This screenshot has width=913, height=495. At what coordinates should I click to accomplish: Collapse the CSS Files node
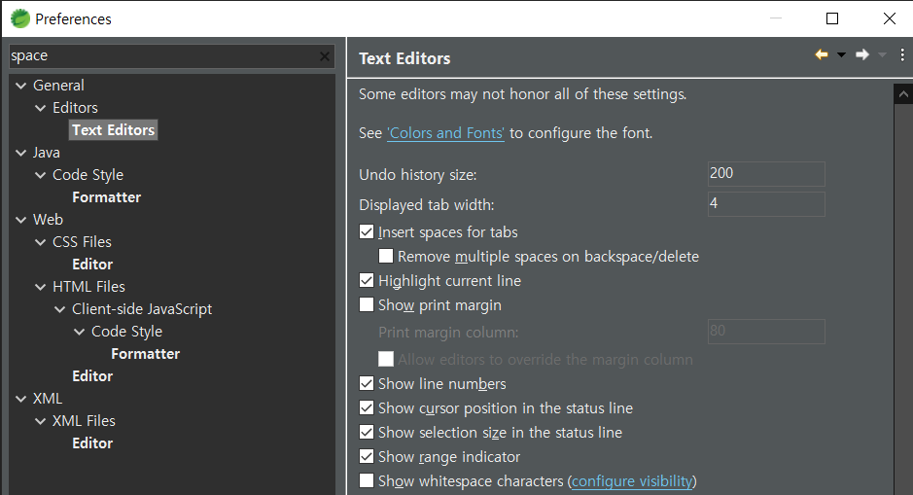pyautogui.click(x=40, y=242)
